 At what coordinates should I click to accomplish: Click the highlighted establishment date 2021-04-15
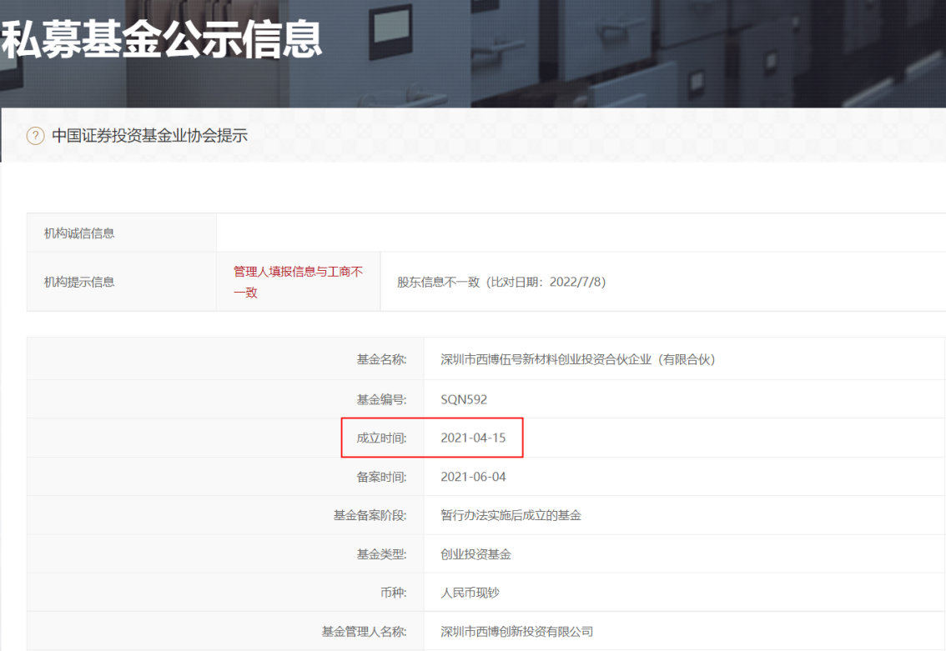pos(473,437)
